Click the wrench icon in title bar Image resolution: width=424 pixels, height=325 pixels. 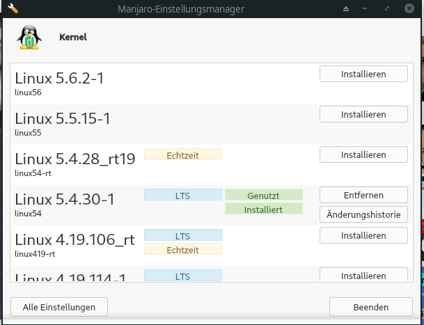12,8
